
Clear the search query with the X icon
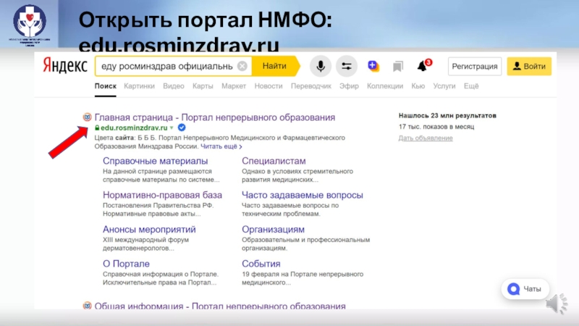point(242,66)
